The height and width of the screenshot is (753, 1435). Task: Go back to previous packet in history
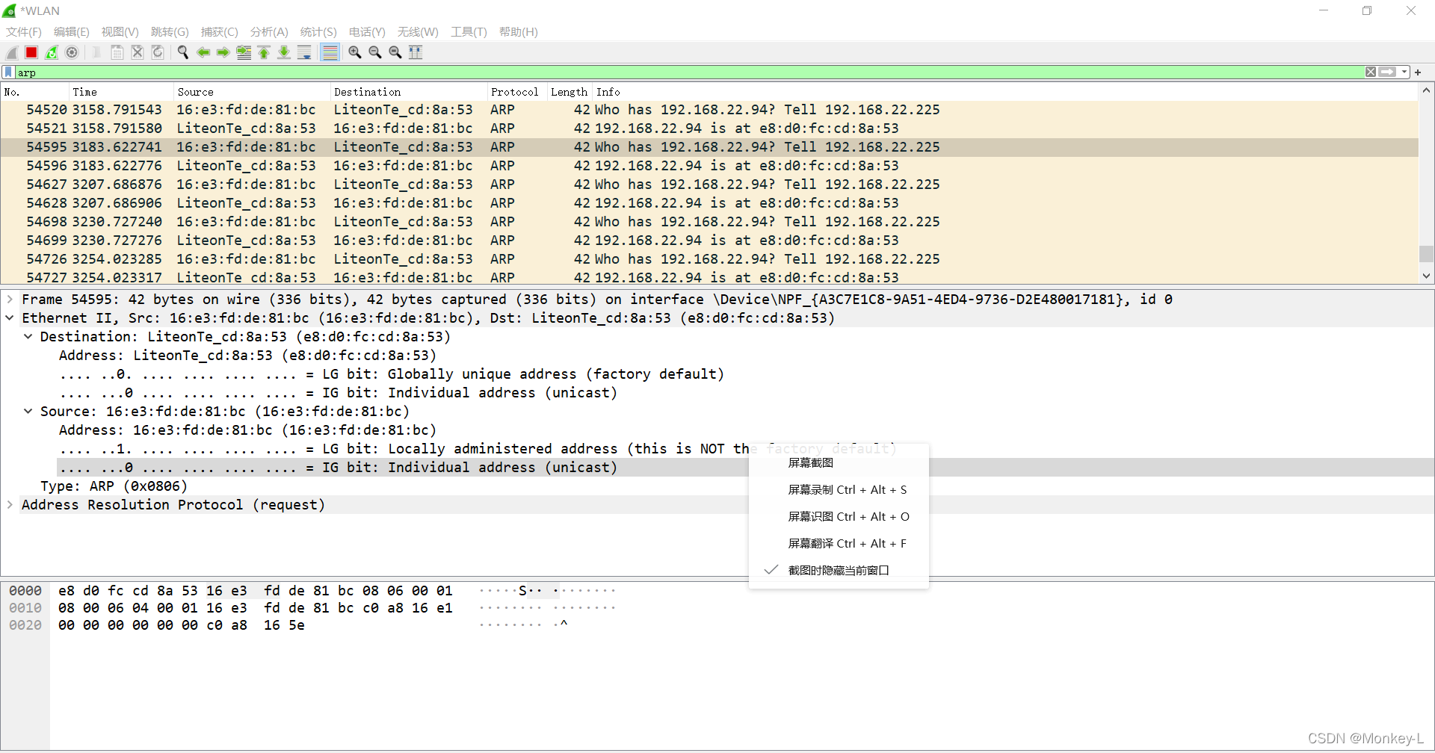point(203,52)
